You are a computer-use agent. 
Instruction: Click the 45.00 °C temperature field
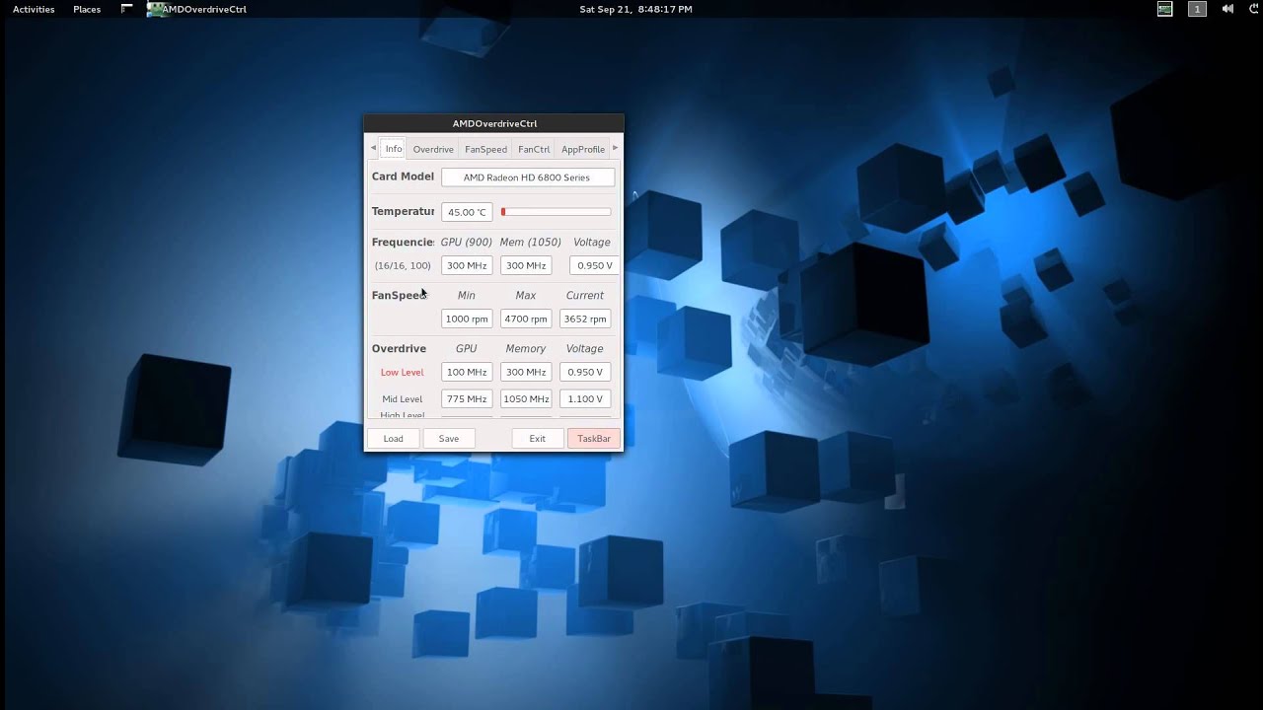click(467, 212)
